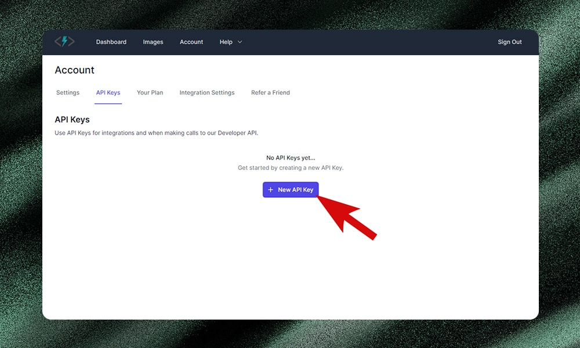Open the Account menu item
580x348 pixels.
pos(191,42)
